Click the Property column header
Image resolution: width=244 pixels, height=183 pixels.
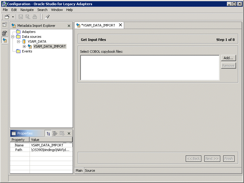[x=20, y=140]
